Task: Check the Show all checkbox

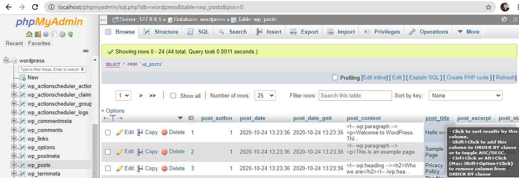Action: [x=174, y=96]
